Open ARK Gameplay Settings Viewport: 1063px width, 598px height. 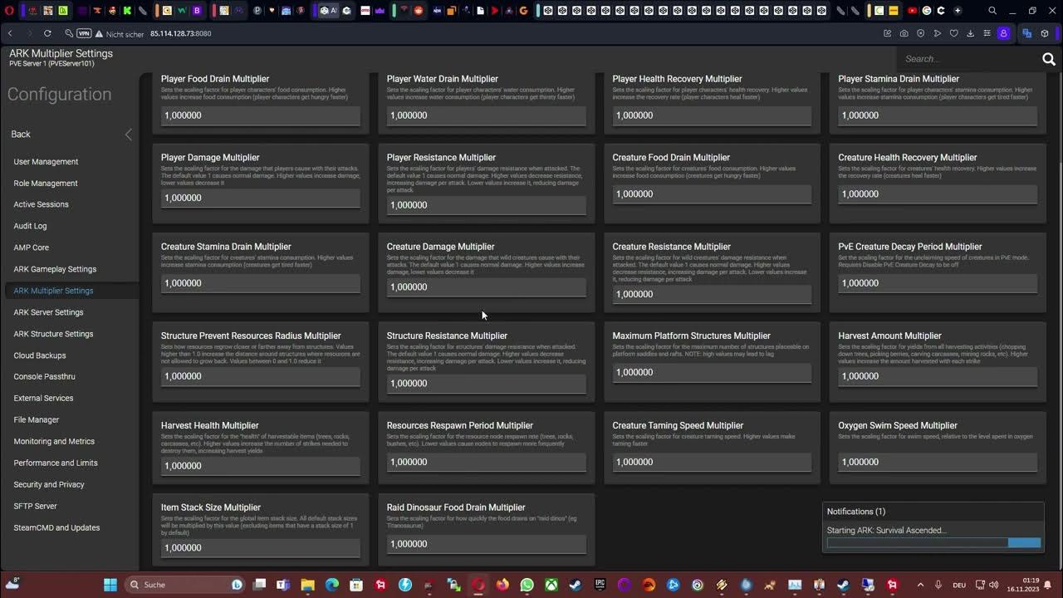55,269
